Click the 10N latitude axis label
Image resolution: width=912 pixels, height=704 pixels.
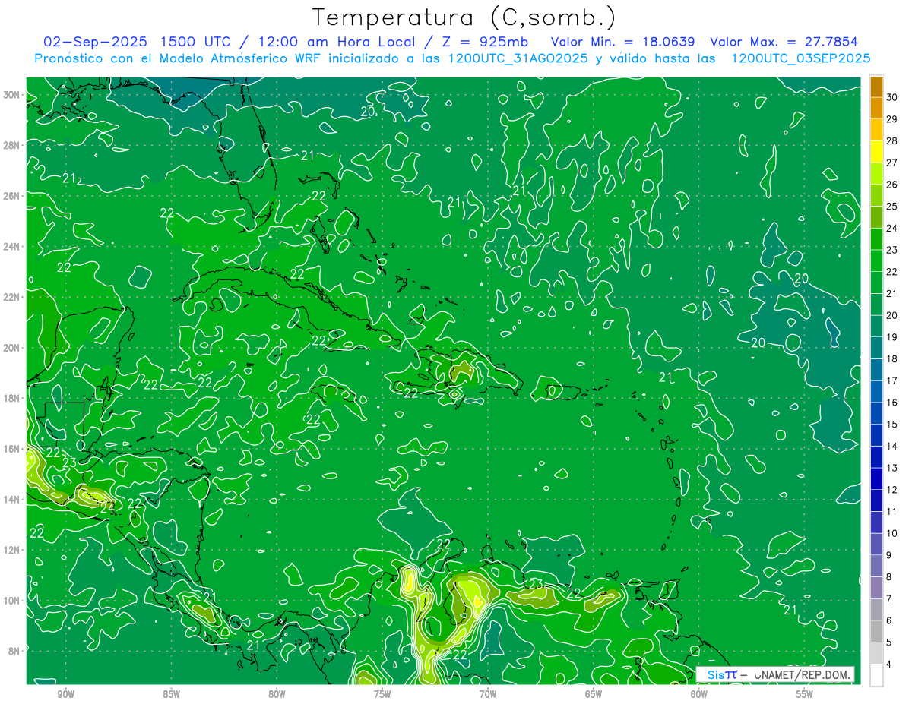(x=11, y=601)
